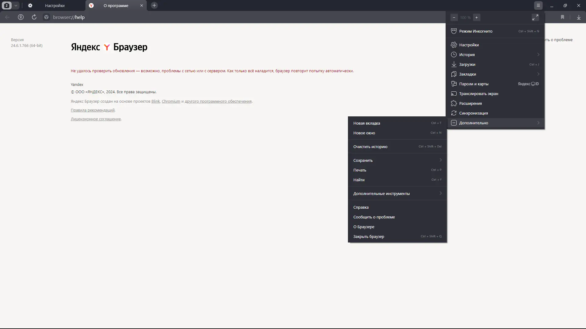Open tab group dropdown arrow

coord(16,5)
